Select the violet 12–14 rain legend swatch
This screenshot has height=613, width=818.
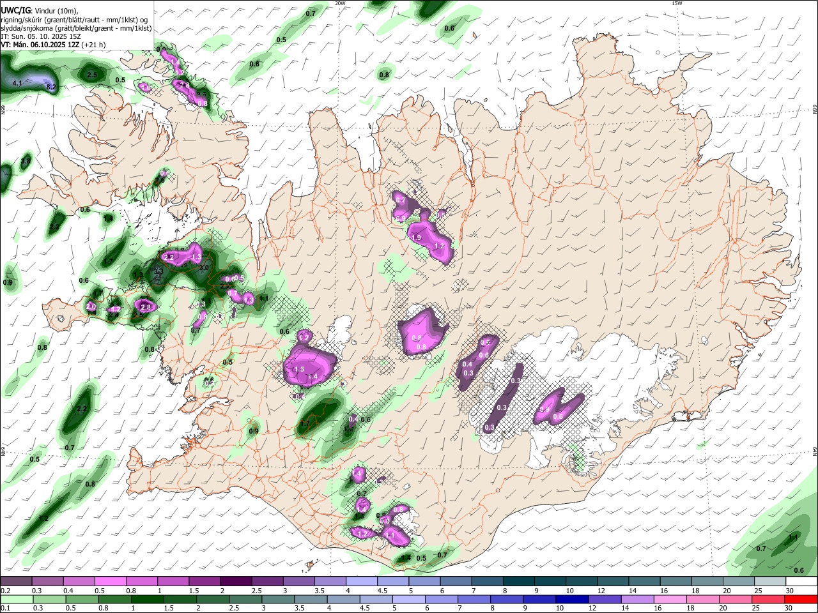coord(605,599)
